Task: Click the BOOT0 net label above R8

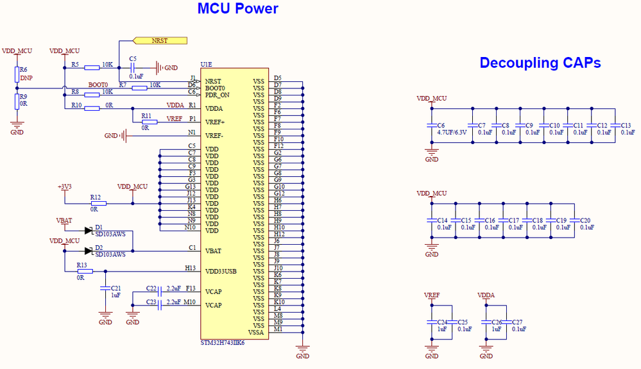Action: (x=98, y=85)
